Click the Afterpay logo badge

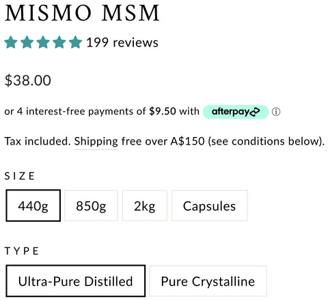(x=236, y=112)
